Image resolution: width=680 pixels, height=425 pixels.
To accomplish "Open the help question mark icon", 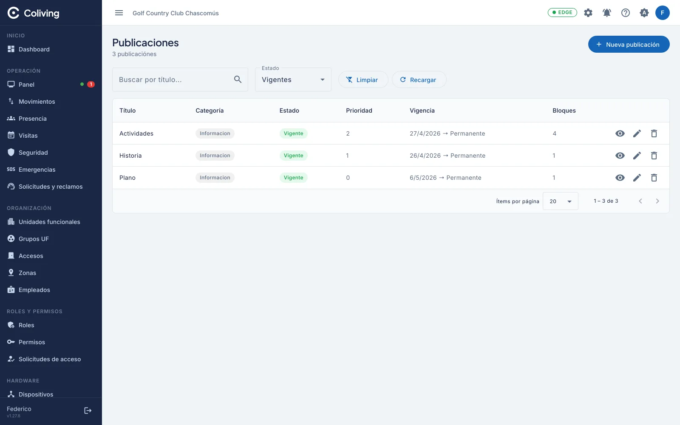I will coord(626,13).
